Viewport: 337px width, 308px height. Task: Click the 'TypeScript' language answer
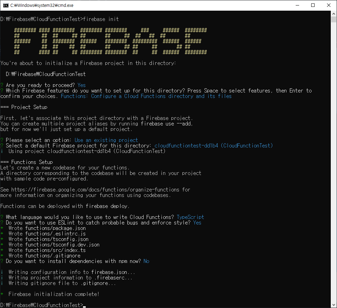(x=190, y=217)
